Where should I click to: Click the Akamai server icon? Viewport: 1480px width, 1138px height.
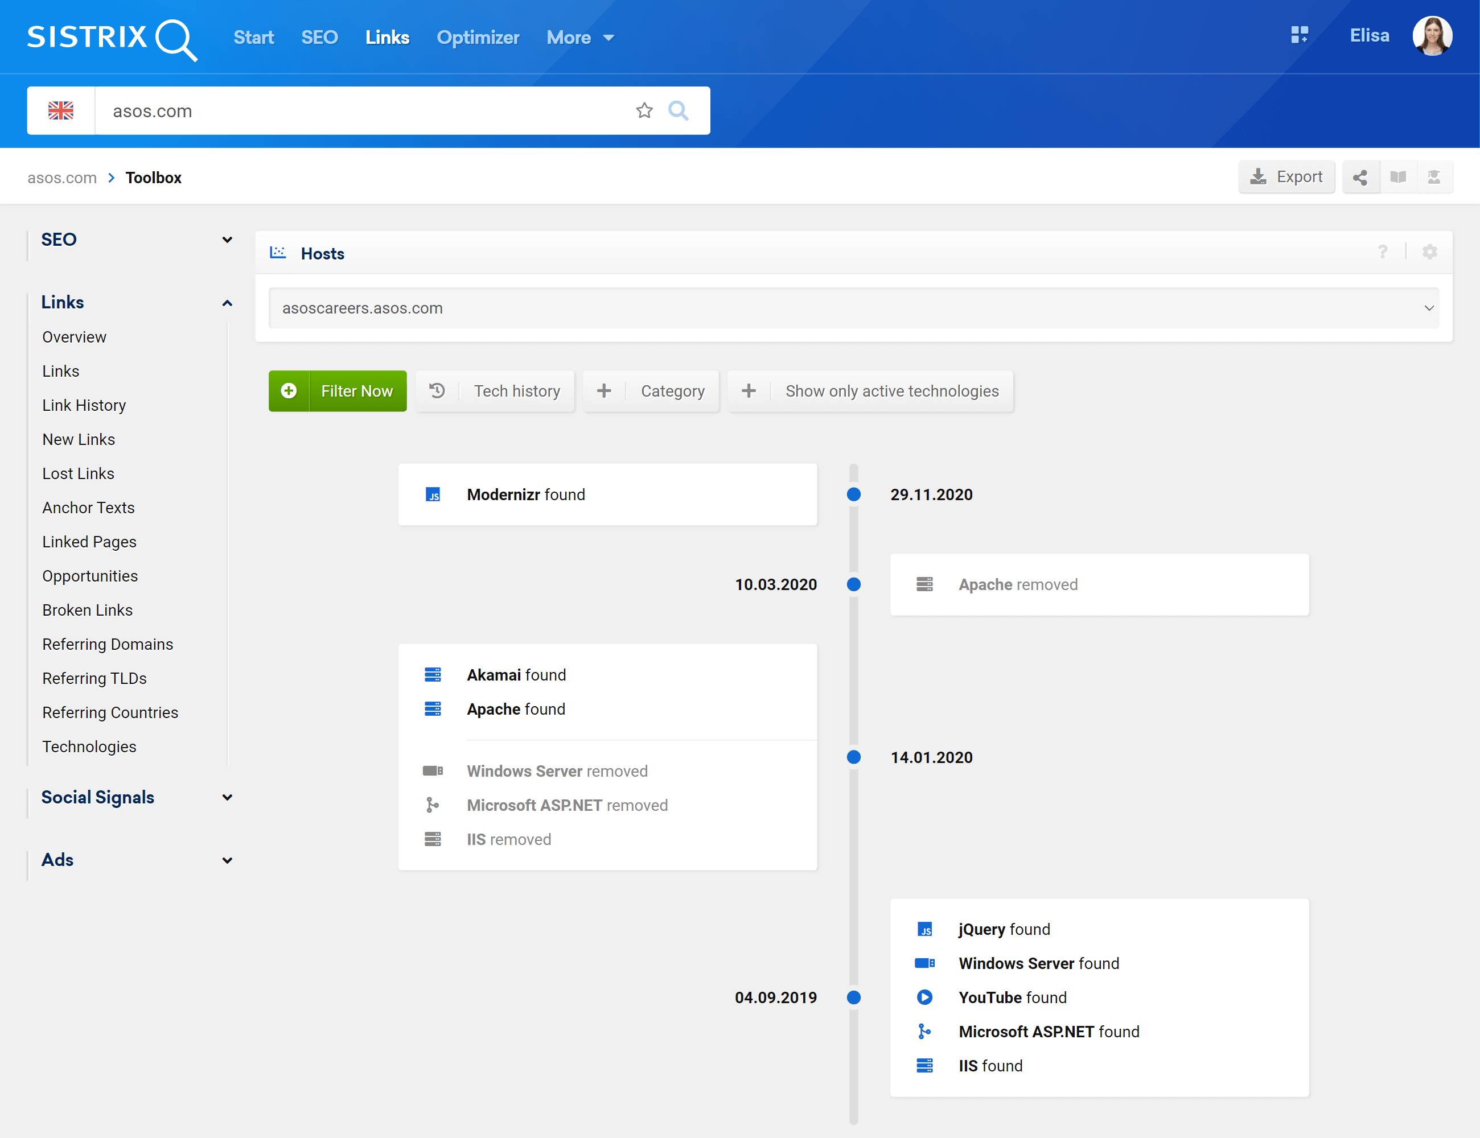433,675
